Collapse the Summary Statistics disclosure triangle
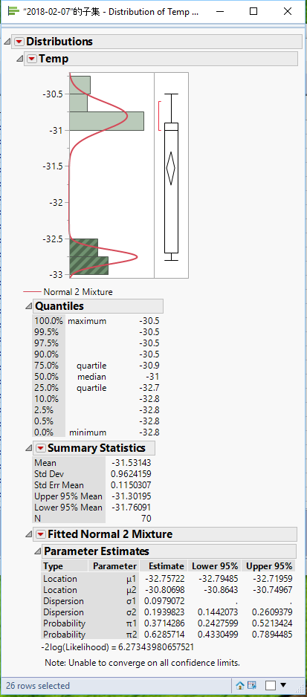The image size is (307, 697). point(29,448)
